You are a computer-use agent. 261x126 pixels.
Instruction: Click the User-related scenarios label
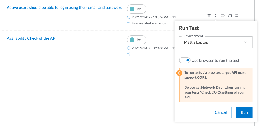click(x=149, y=23)
